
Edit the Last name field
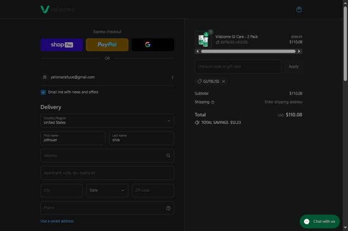[x=141, y=138]
